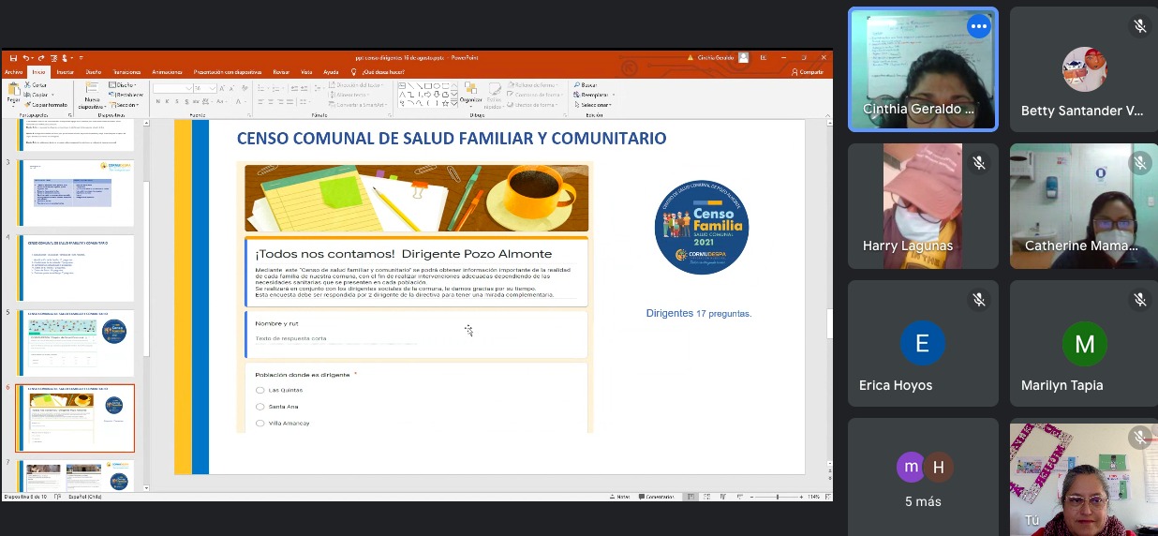1158x536 pixels.
Task: Click the Compartir button in PowerPoint
Action: (807, 72)
